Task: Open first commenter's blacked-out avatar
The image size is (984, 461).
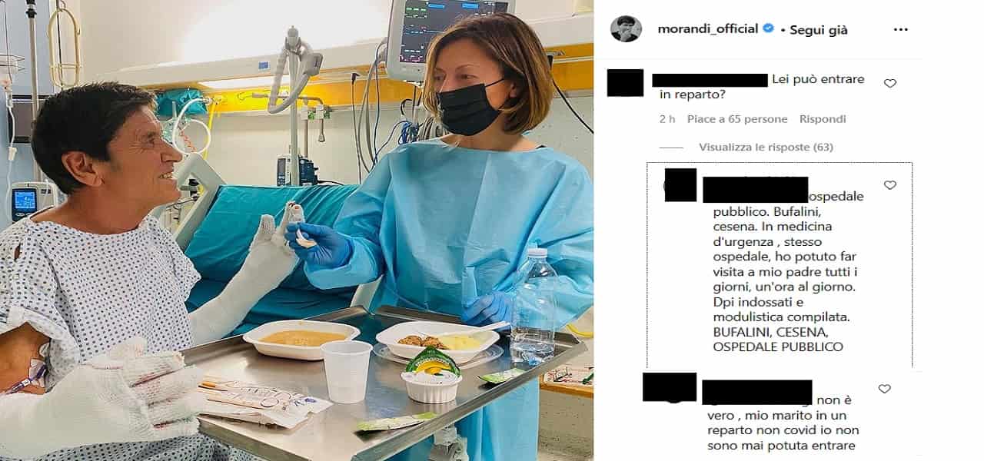Action: click(625, 83)
